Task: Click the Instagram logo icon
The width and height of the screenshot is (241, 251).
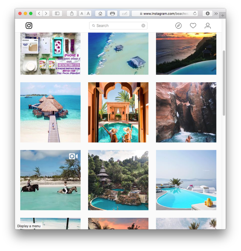Action: coord(29,25)
